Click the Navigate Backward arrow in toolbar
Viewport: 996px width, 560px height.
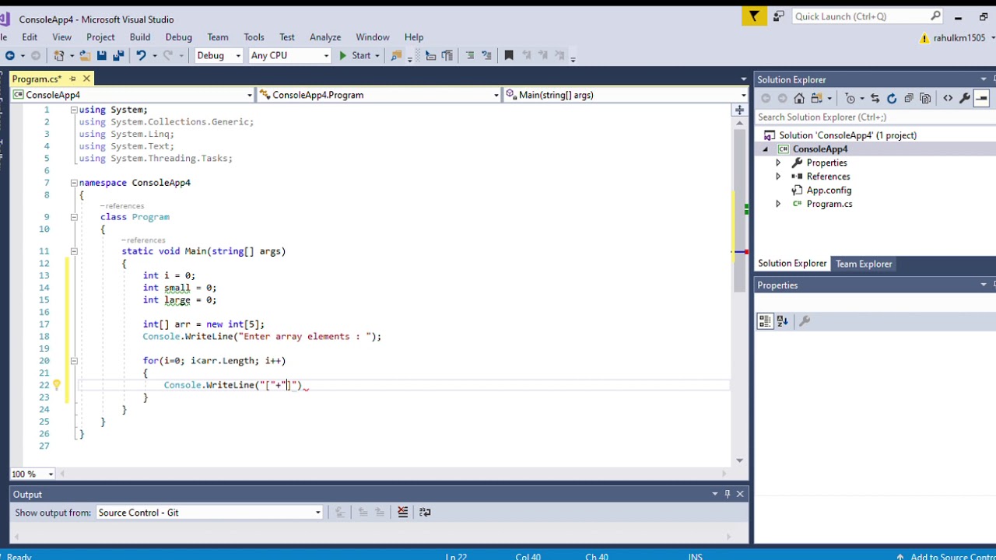tap(9, 55)
